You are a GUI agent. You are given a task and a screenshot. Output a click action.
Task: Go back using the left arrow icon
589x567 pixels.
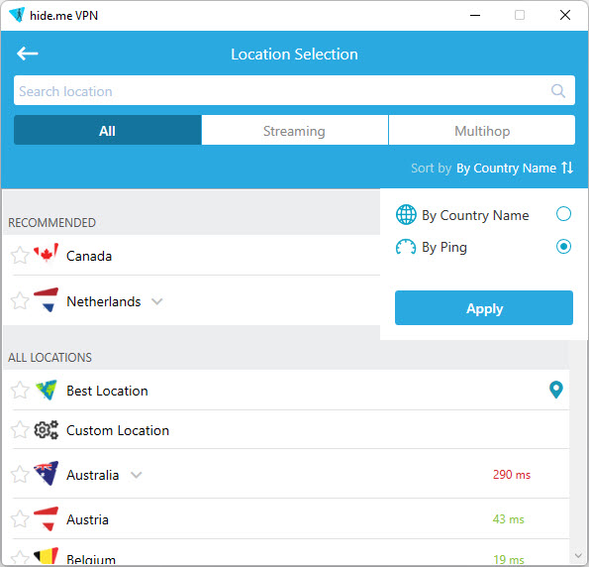[28, 54]
